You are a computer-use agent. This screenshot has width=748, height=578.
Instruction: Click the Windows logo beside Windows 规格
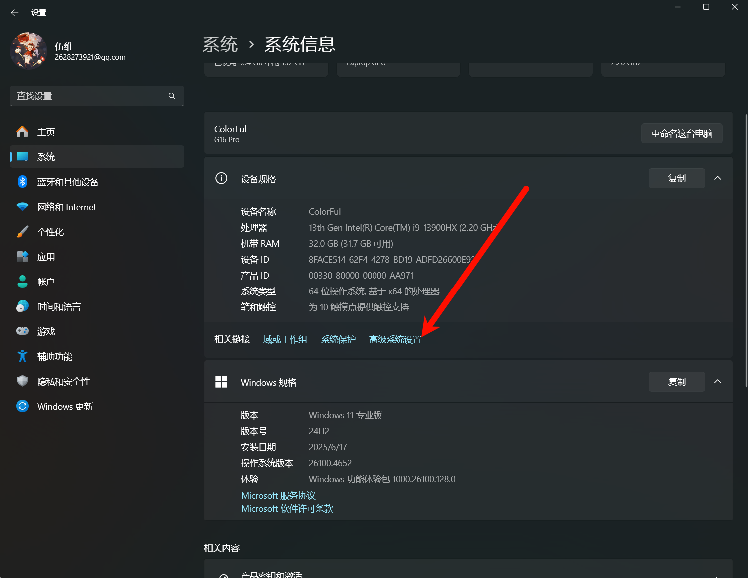pos(221,382)
